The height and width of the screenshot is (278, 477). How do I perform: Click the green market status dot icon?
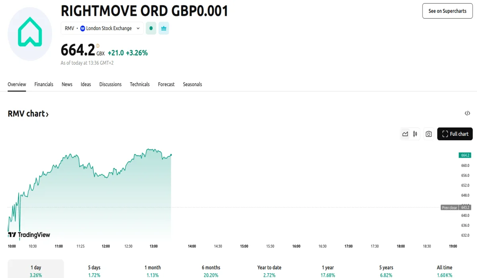[x=151, y=29]
